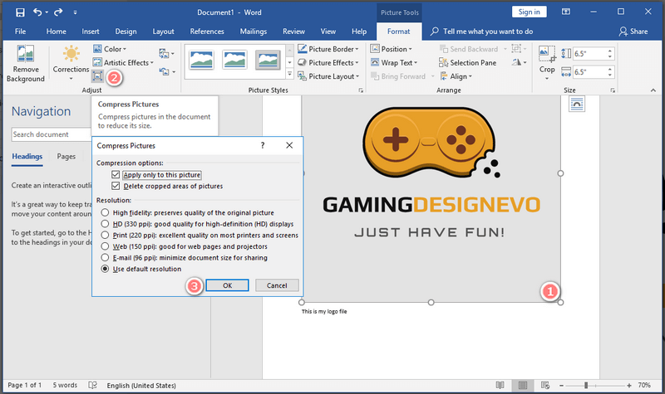This screenshot has width=665, height=394.
Task: Click the Save icon in title bar
Action: click(19, 12)
